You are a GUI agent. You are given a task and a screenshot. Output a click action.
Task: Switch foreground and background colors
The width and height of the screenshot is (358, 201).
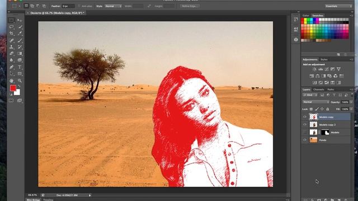pos(19,86)
